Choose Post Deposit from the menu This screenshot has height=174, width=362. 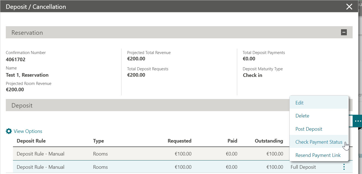pos(309,129)
